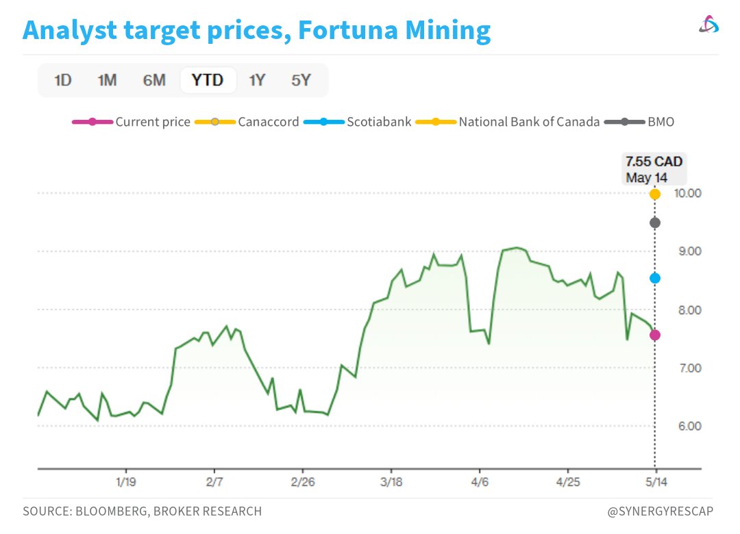Image resolution: width=740 pixels, height=534 pixels.
Task: Click the 5/14 date axis label
Action: point(656,482)
